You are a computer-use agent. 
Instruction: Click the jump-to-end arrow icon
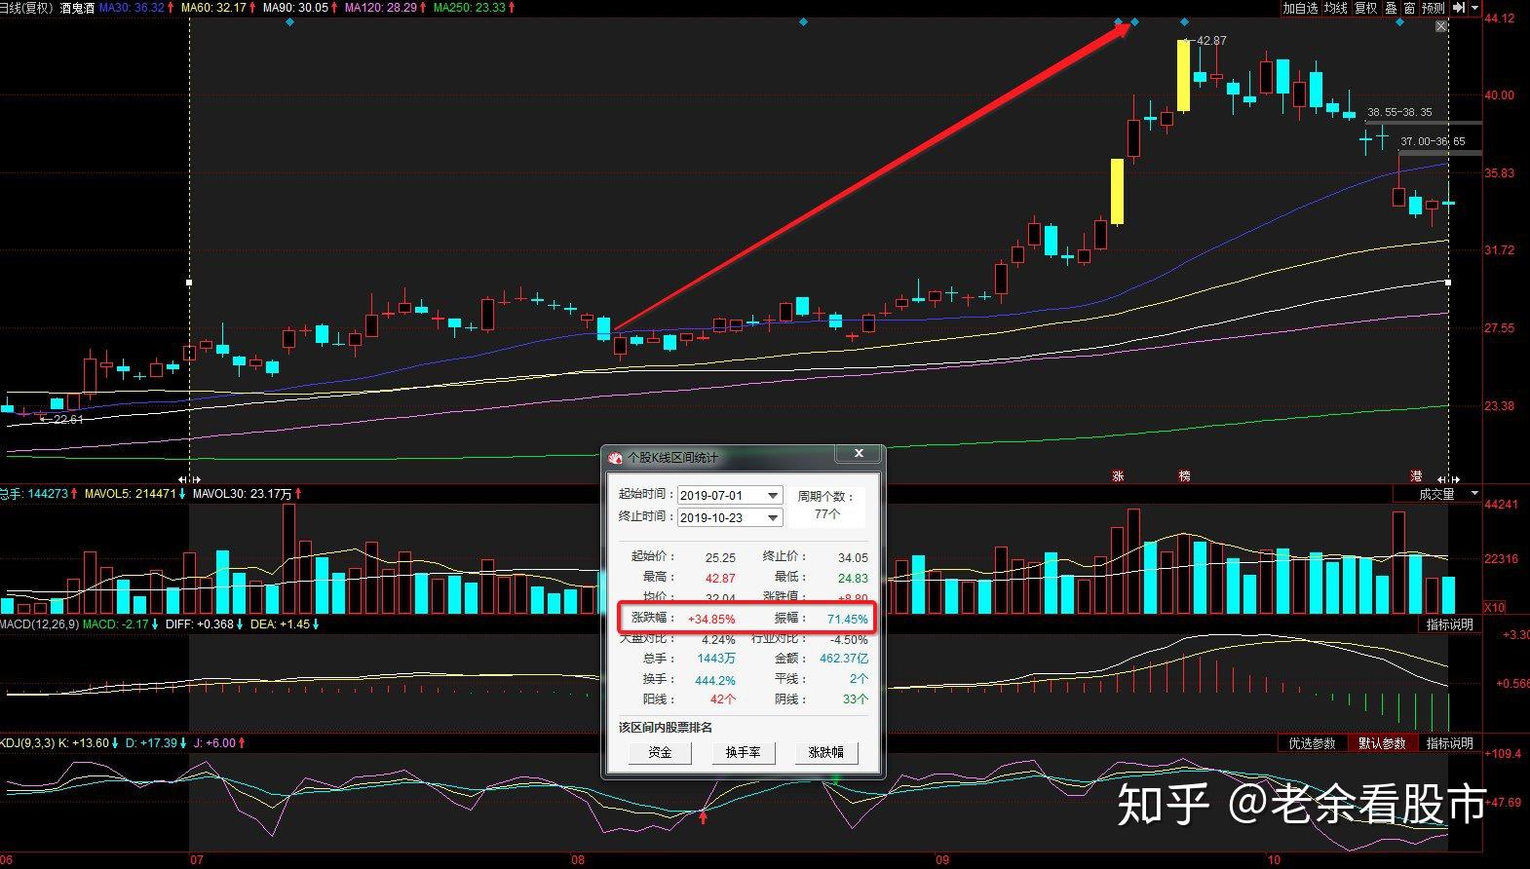[x=1459, y=8]
